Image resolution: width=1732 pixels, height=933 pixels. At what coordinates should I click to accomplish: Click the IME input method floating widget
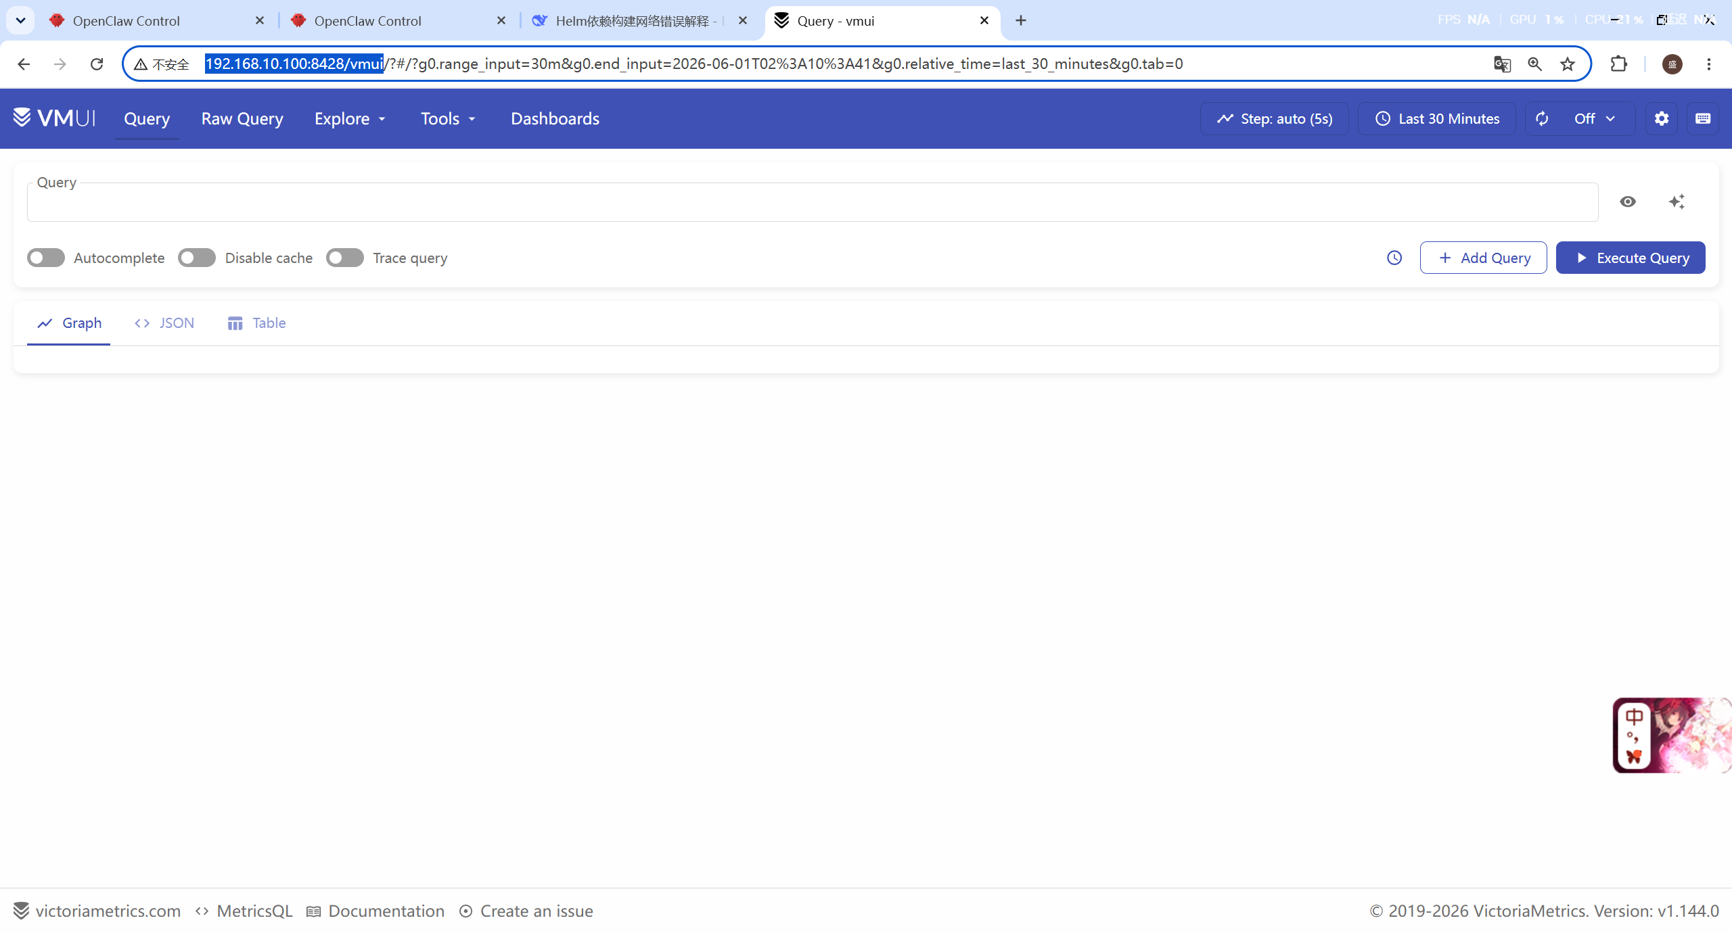(x=1672, y=736)
